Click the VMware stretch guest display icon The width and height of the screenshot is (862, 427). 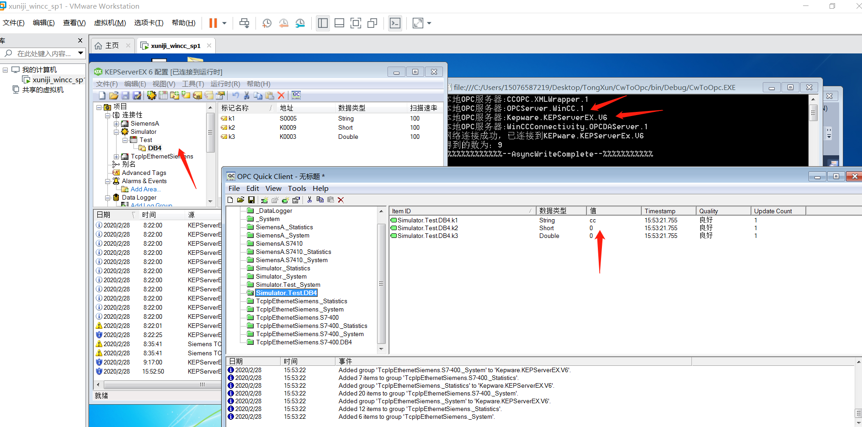pyautogui.click(x=418, y=23)
